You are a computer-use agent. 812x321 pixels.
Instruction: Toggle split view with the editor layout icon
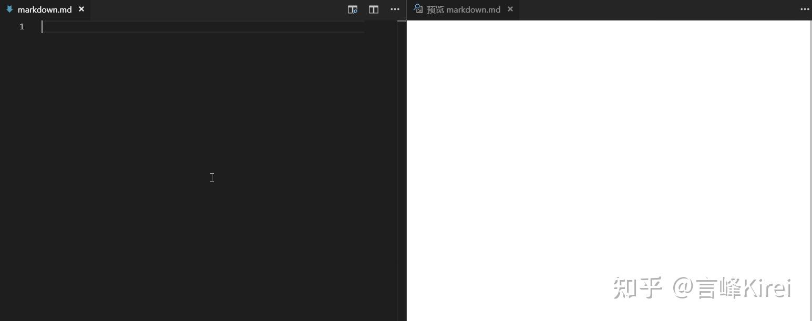(373, 9)
